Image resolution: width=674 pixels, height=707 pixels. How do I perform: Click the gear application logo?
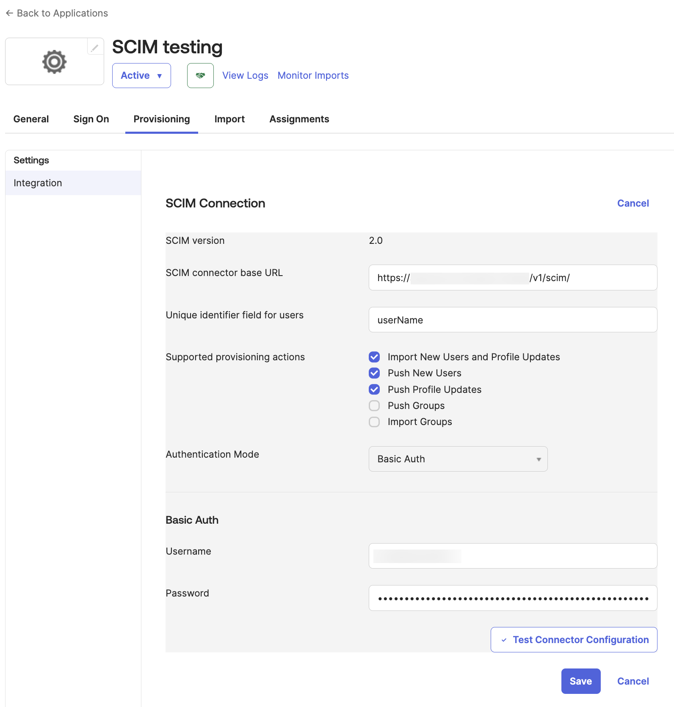point(54,62)
